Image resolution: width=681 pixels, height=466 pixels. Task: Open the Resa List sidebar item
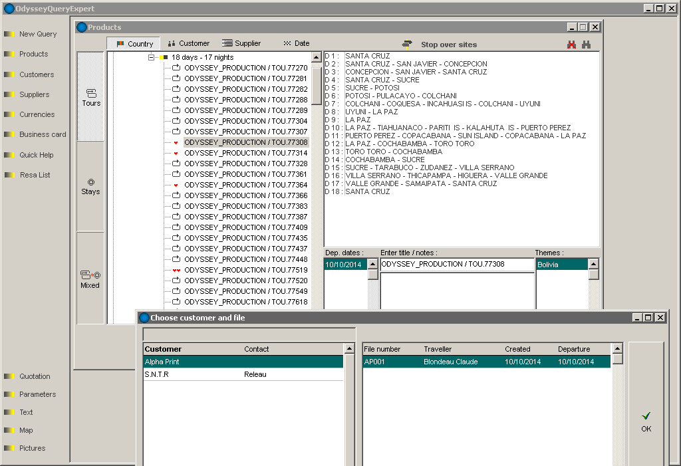tap(35, 175)
